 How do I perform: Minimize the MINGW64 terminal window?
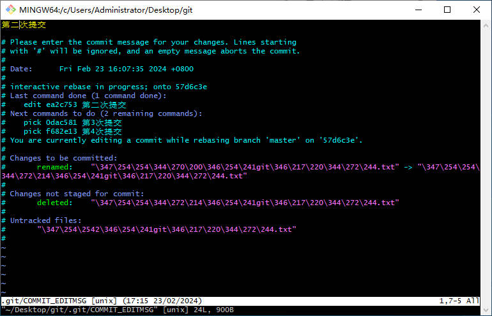click(x=419, y=10)
